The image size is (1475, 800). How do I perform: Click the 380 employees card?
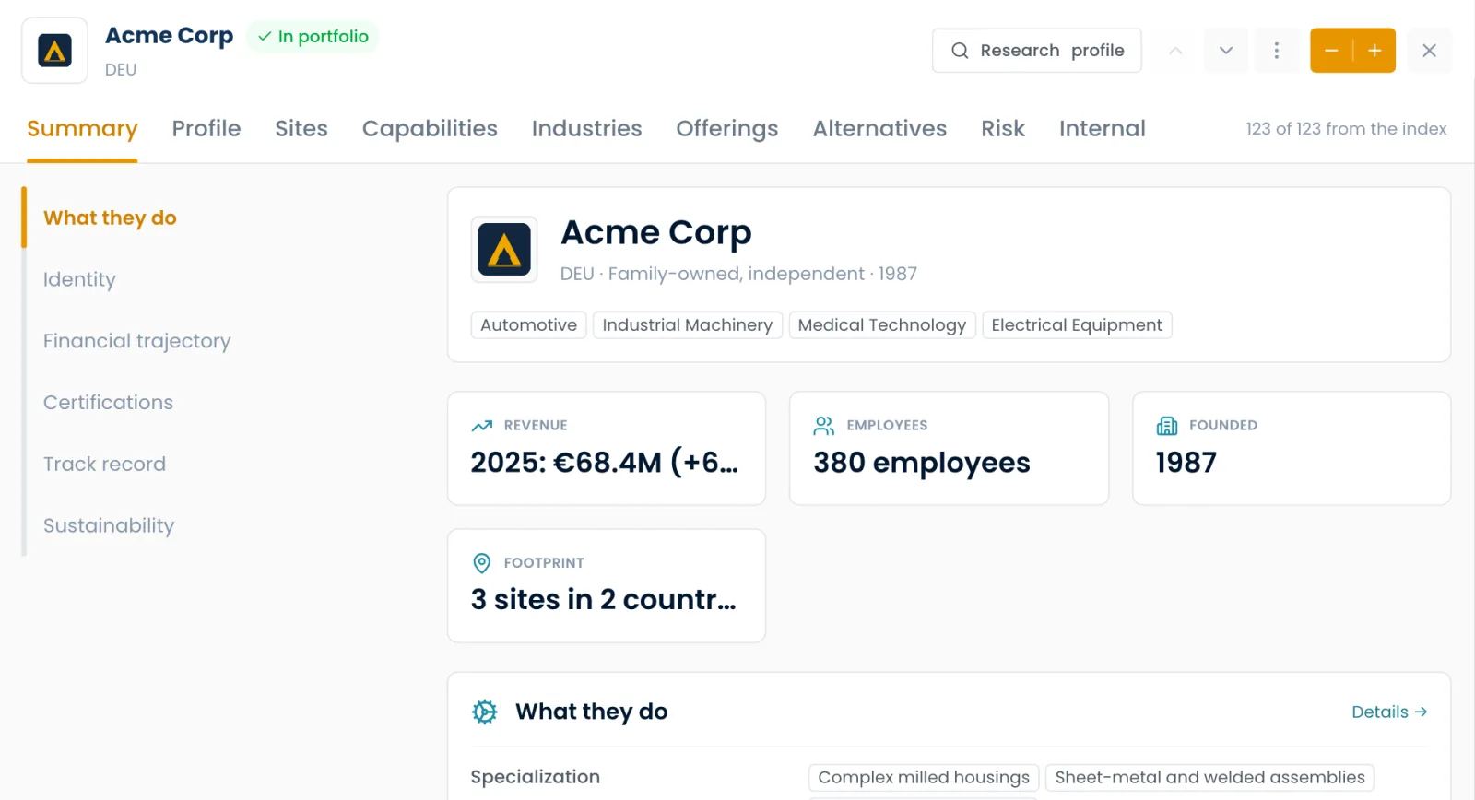[x=949, y=449]
